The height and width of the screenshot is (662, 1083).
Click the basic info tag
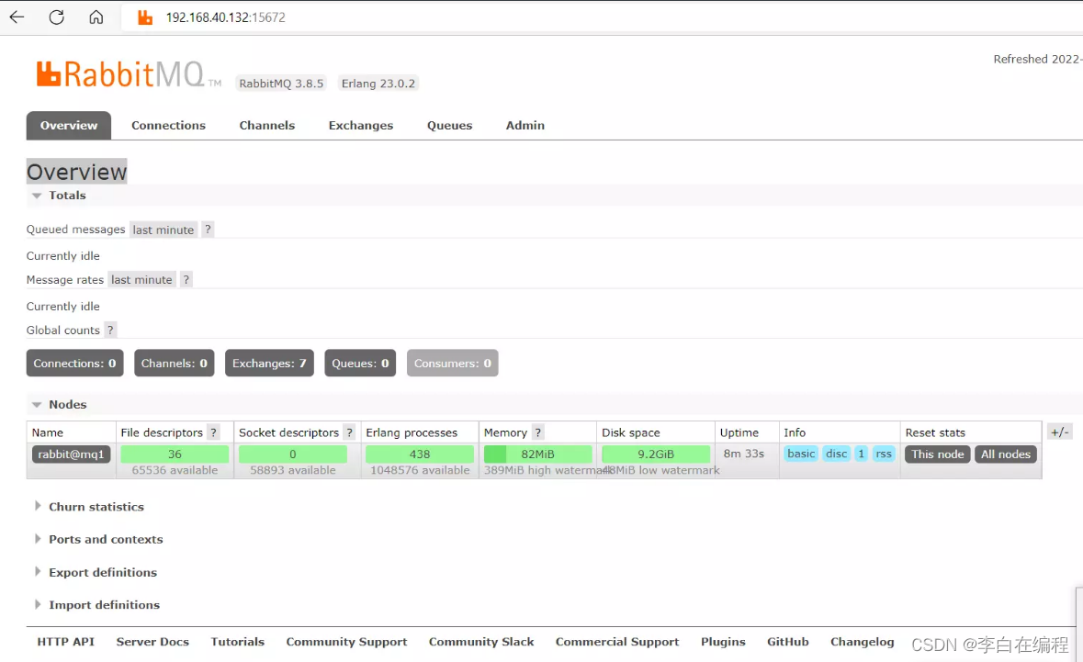(801, 454)
